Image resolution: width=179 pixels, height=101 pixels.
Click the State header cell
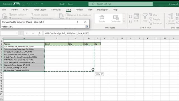(89, 44)
